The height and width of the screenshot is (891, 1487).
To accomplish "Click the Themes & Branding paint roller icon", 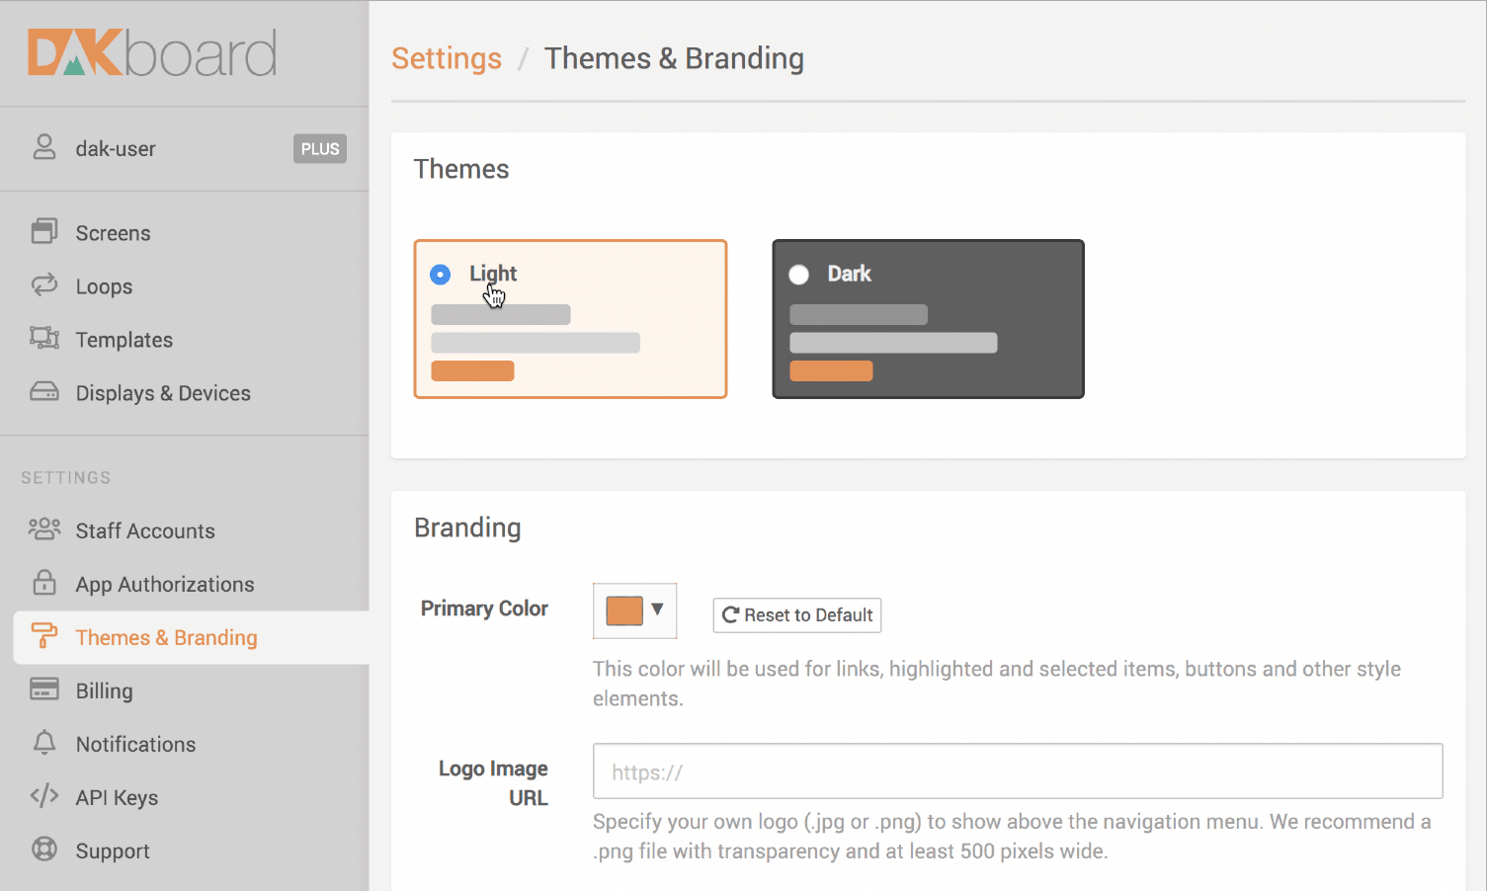I will (x=44, y=636).
